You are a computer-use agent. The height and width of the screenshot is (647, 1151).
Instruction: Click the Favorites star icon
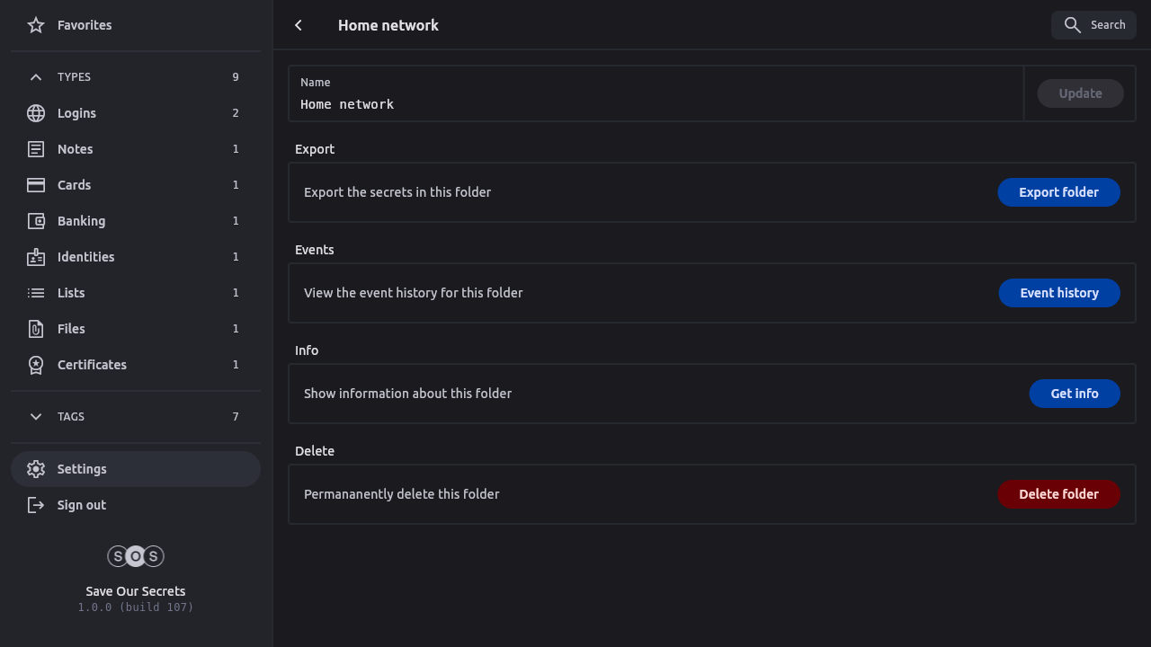pyautogui.click(x=36, y=25)
